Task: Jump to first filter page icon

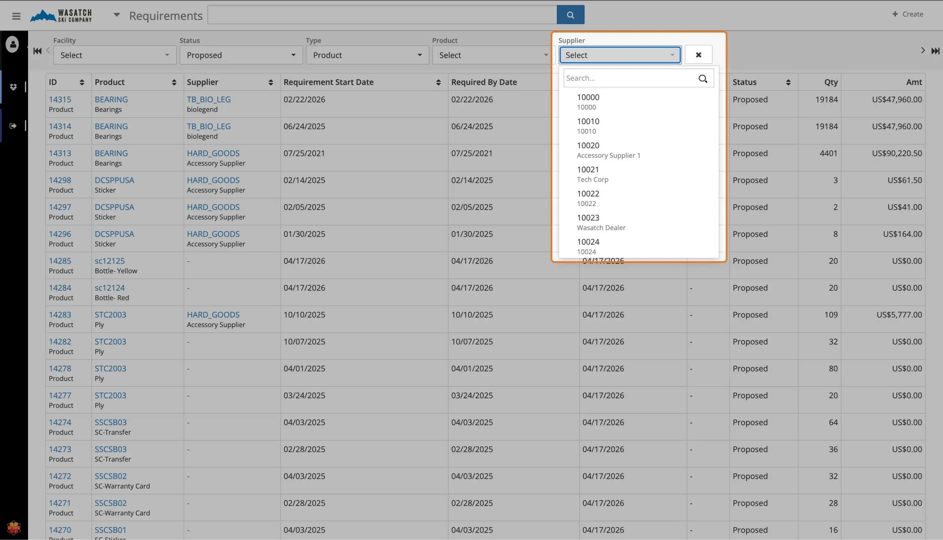Action: click(37, 51)
